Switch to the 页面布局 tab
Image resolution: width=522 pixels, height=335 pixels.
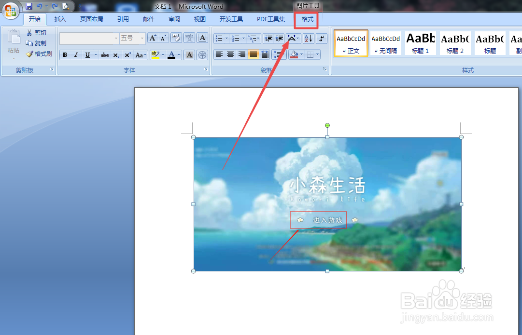point(92,19)
